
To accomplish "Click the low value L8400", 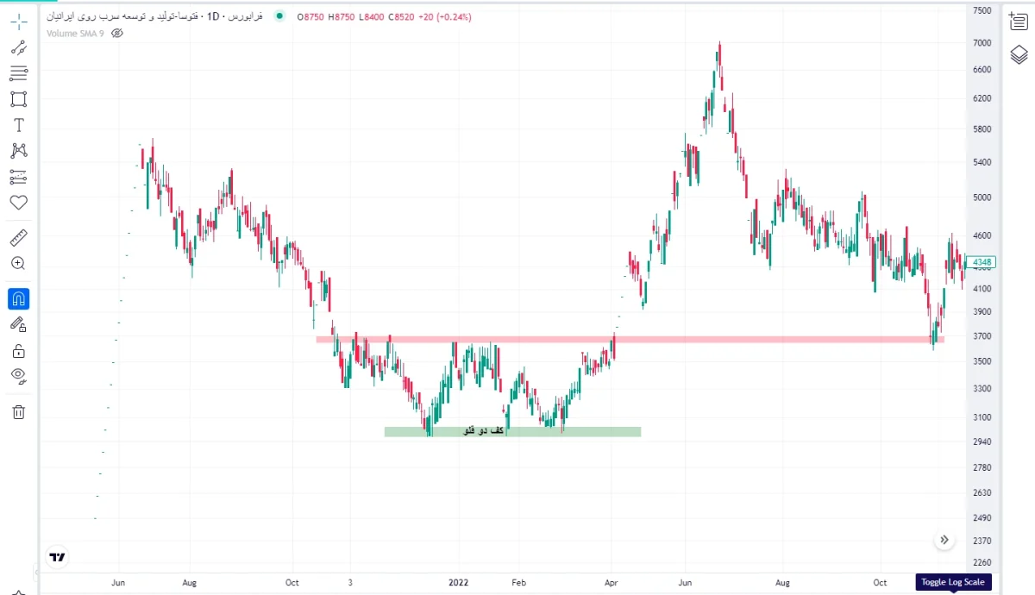I will [x=371, y=16].
